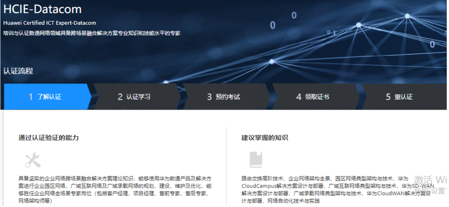Click the 建议掌握的知识 heading
This screenshot has width=449, height=207.
pyautogui.click(x=264, y=138)
